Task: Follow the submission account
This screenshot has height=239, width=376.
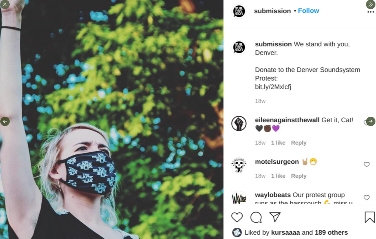Action: tap(308, 11)
